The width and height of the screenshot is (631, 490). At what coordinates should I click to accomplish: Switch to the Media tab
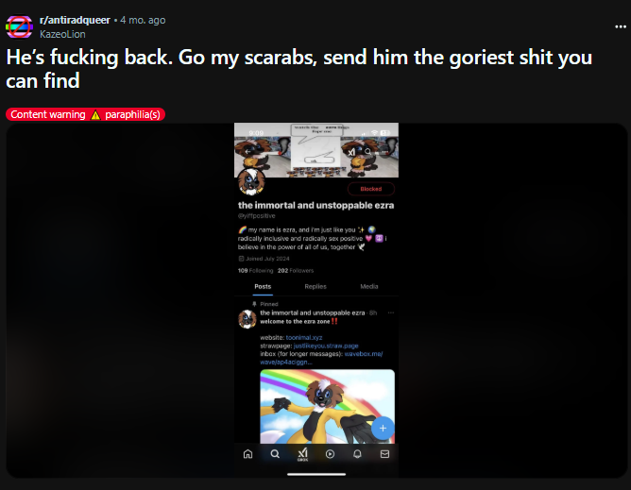tap(369, 286)
